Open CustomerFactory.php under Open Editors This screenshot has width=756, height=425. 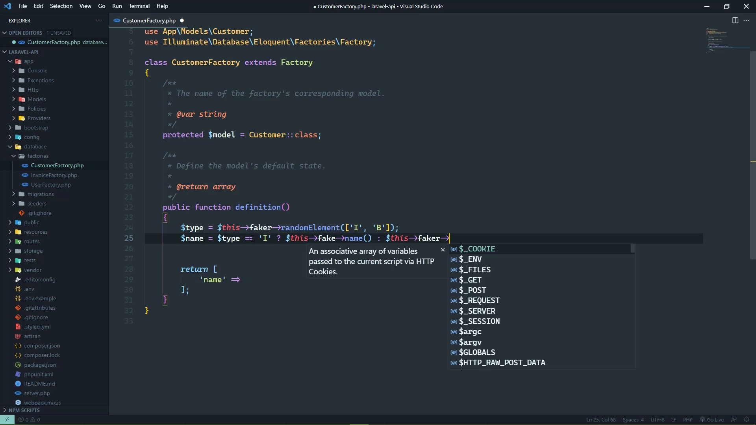pyautogui.click(x=54, y=42)
